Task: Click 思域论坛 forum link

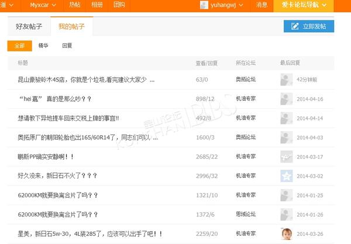Action: point(246,214)
